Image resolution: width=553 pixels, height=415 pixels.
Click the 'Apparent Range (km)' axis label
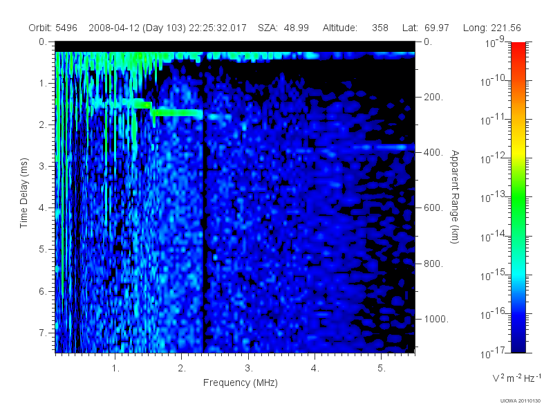point(455,196)
